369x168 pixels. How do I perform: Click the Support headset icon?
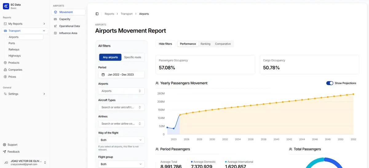(x=5, y=145)
